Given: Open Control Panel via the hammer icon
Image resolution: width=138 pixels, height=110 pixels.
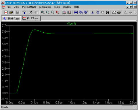Looking at the screenshot, I should click(24, 12).
